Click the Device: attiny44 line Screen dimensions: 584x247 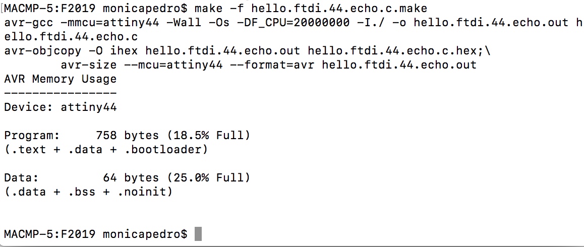61,107
